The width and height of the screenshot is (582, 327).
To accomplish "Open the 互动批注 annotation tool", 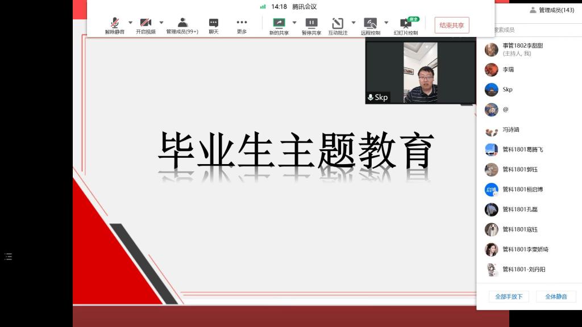I will [x=338, y=25].
